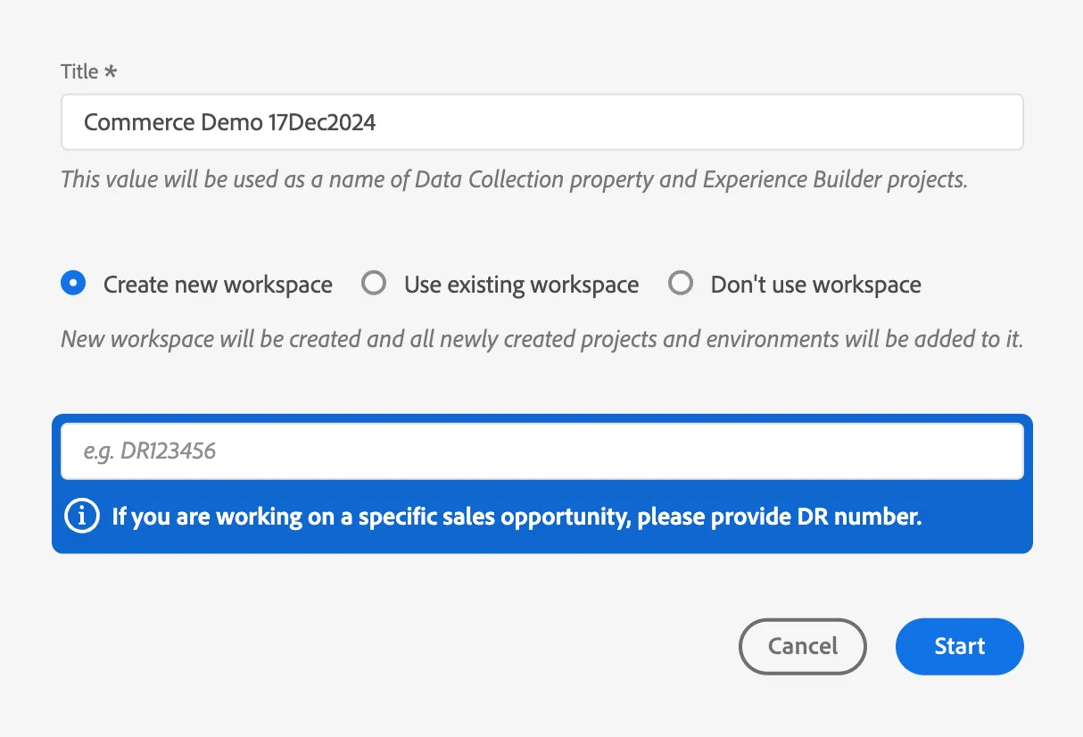Click the Title field label
Image resolution: width=1083 pixels, height=737 pixels.
(79, 71)
